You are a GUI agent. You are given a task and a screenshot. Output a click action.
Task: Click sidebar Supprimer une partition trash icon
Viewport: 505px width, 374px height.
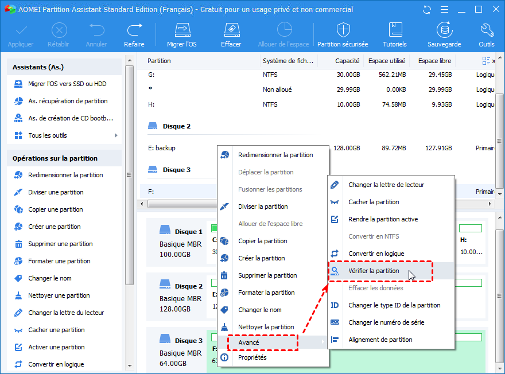(18, 244)
